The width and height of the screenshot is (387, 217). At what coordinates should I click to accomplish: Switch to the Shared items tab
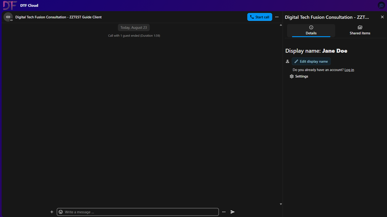coord(360,31)
